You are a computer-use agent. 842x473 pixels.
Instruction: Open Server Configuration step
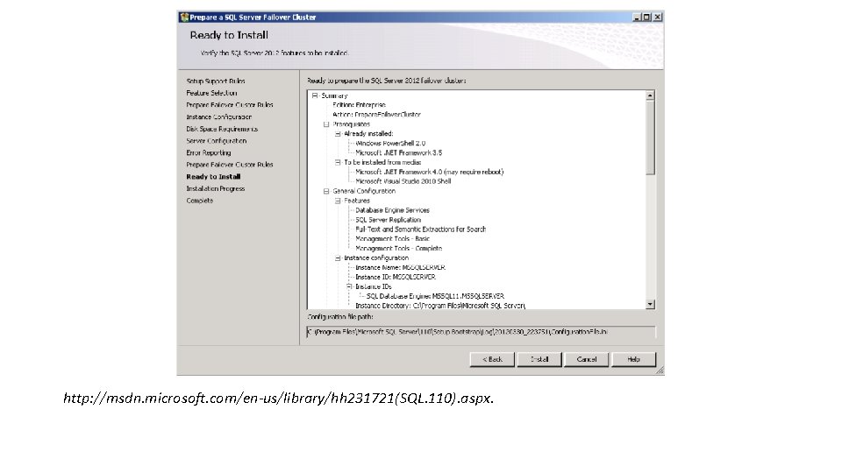click(216, 140)
